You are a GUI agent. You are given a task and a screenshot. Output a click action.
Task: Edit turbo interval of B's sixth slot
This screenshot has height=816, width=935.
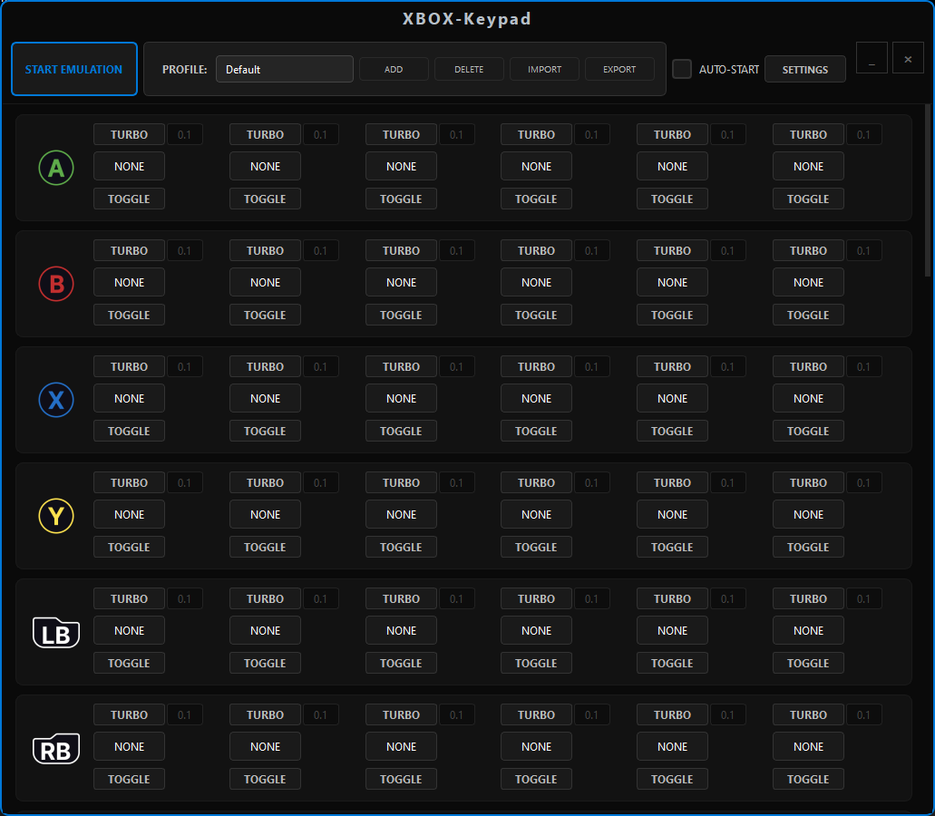pyautogui.click(x=863, y=250)
